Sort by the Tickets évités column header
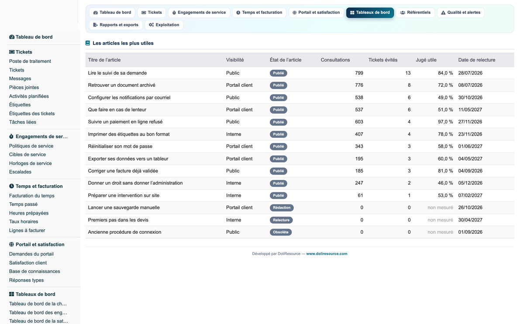Screen dimensions: 524x324 (x=383, y=60)
